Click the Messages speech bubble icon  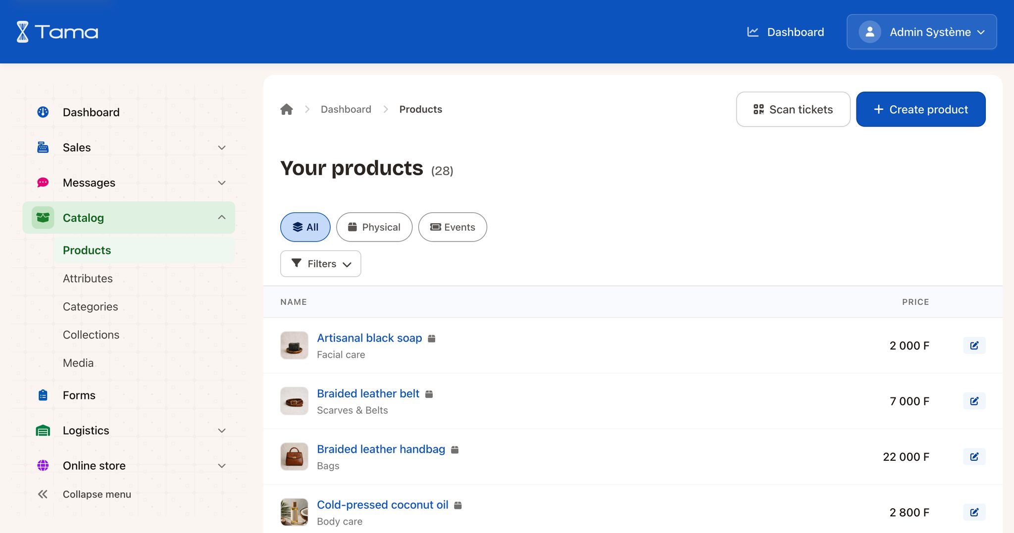click(43, 183)
